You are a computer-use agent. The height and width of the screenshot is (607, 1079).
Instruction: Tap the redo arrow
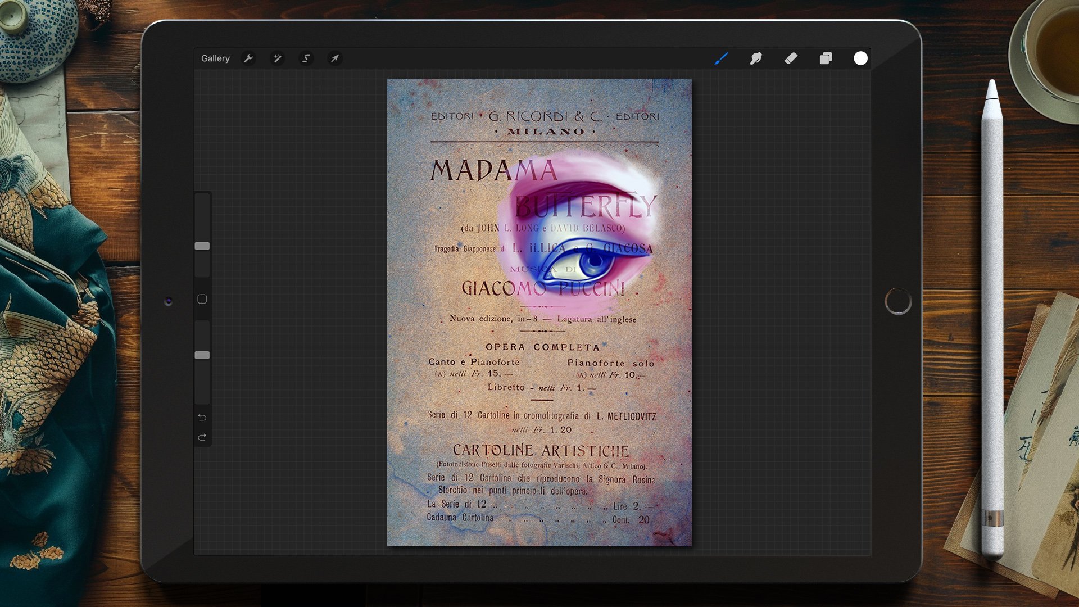202,437
